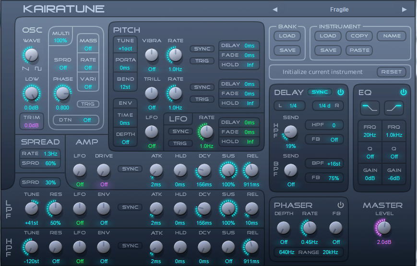The width and height of the screenshot is (417, 266).
Task: Open the ENV section label
Action: pyautogui.click(x=125, y=103)
